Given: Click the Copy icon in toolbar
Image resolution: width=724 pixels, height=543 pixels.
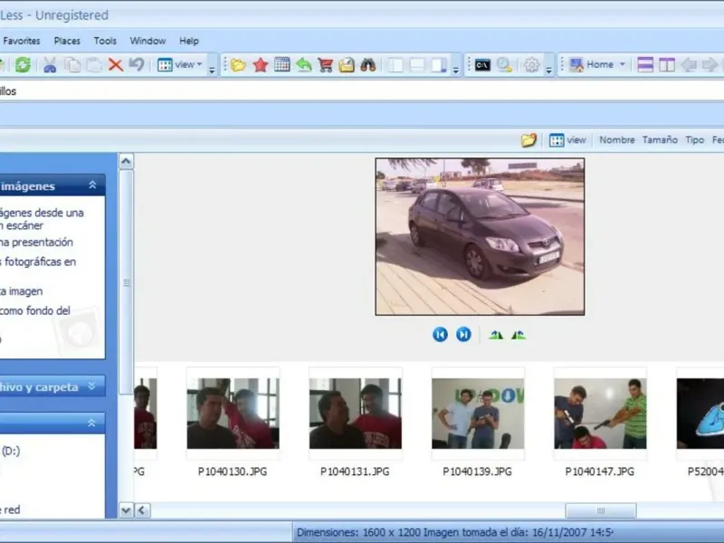Looking at the screenshot, I should pyautogui.click(x=72, y=64).
